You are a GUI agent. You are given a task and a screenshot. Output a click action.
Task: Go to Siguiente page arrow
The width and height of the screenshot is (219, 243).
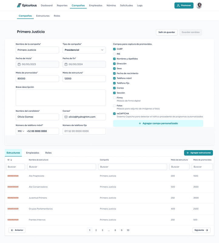pos(207,230)
